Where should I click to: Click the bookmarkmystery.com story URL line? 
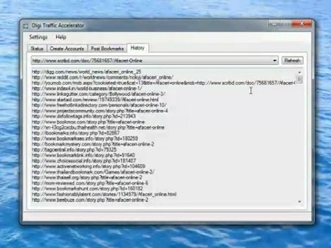[93, 144]
